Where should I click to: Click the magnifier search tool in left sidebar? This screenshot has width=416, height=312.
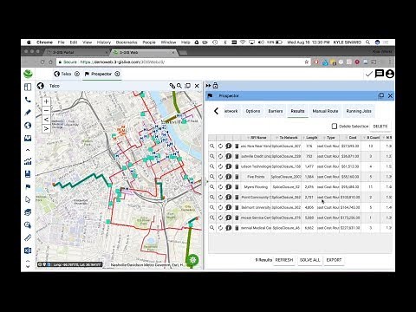click(28, 224)
